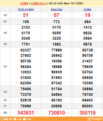103x121 pixels.
Task: Open the Cà Mau column link
Action: 88,9
